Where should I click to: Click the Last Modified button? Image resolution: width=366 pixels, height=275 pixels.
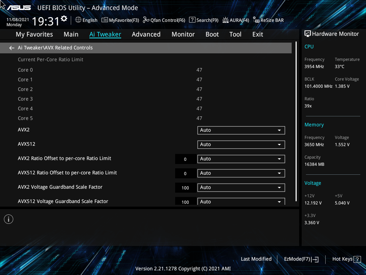(256, 259)
